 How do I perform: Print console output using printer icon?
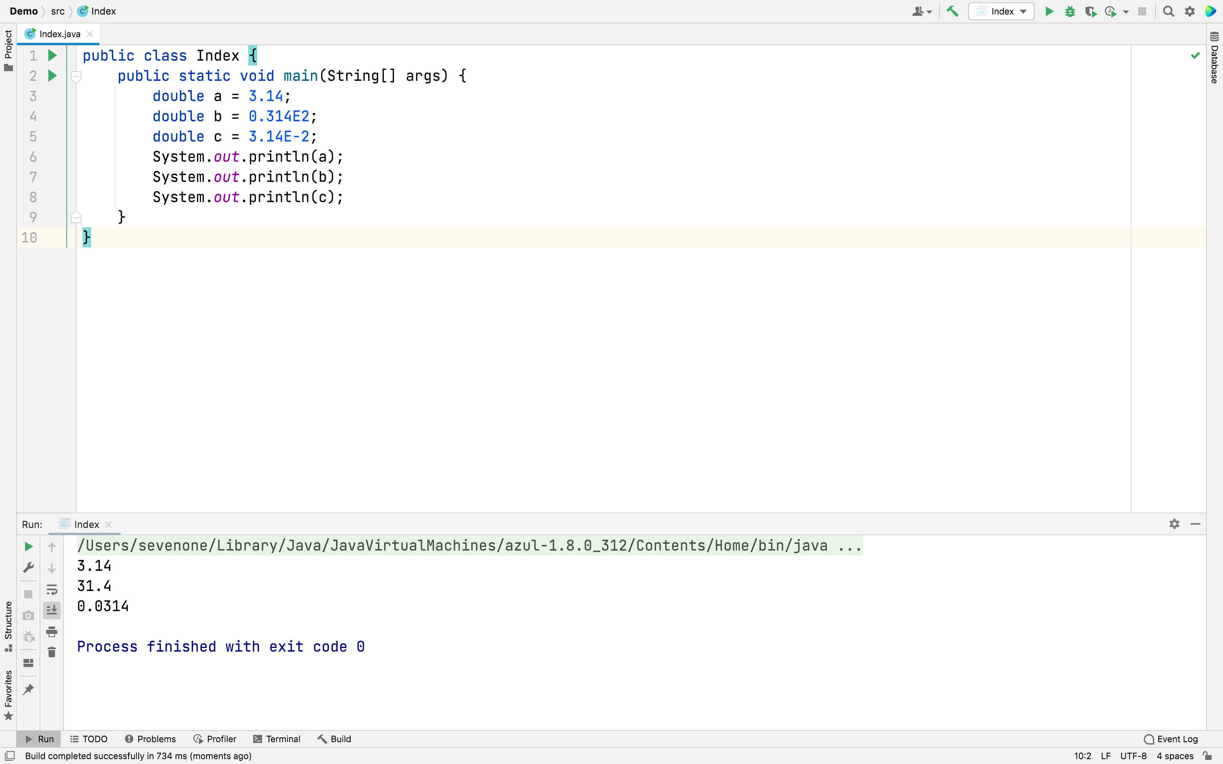[x=51, y=631]
